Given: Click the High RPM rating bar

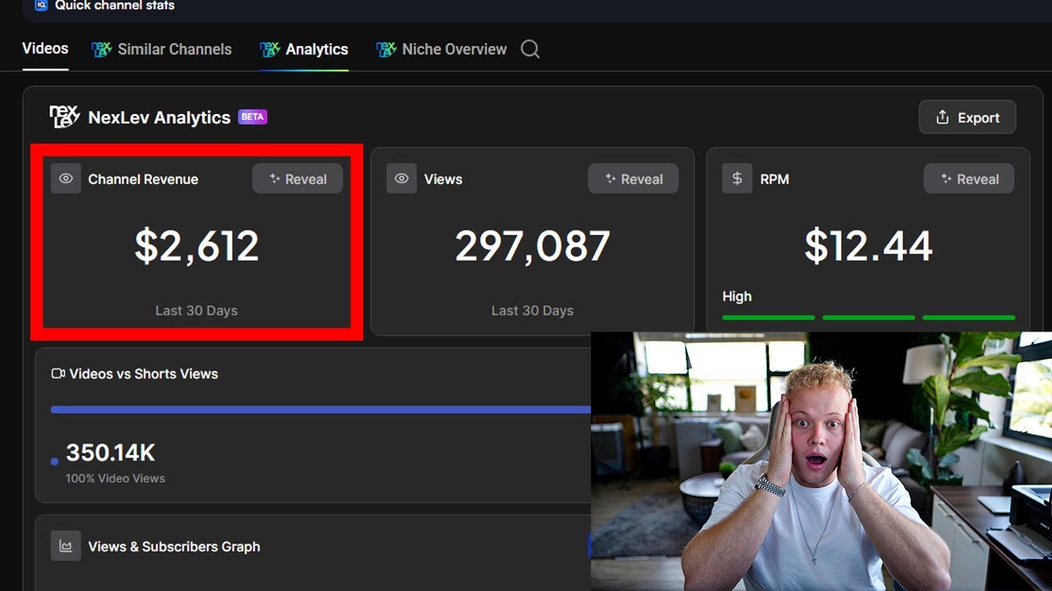Looking at the screenshot, I should (x=869, y=318).
